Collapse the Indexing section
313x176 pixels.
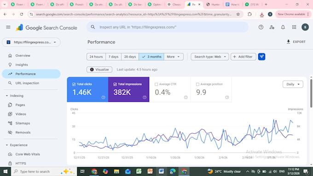pyautogui.click(x=7, y=96)
